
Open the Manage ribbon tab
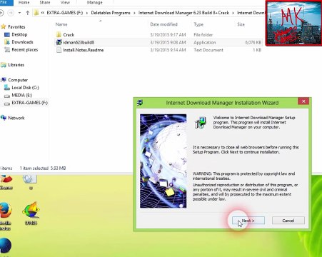(x=95, y=3)
